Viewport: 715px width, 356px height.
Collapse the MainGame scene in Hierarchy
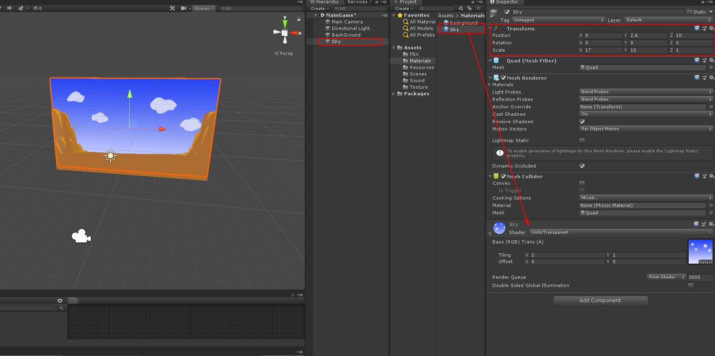pos(315,15)
